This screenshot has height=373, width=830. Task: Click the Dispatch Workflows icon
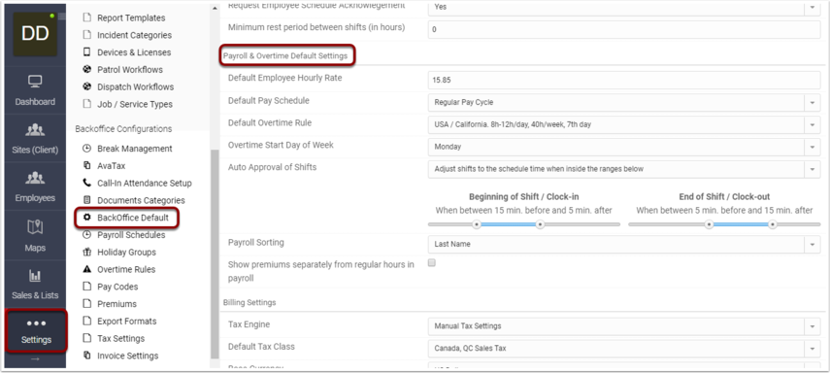click(86, 86)
